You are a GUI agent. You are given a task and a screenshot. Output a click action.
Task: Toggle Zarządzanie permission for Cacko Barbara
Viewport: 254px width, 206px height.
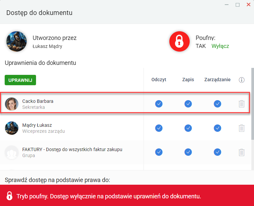[217, 104]
